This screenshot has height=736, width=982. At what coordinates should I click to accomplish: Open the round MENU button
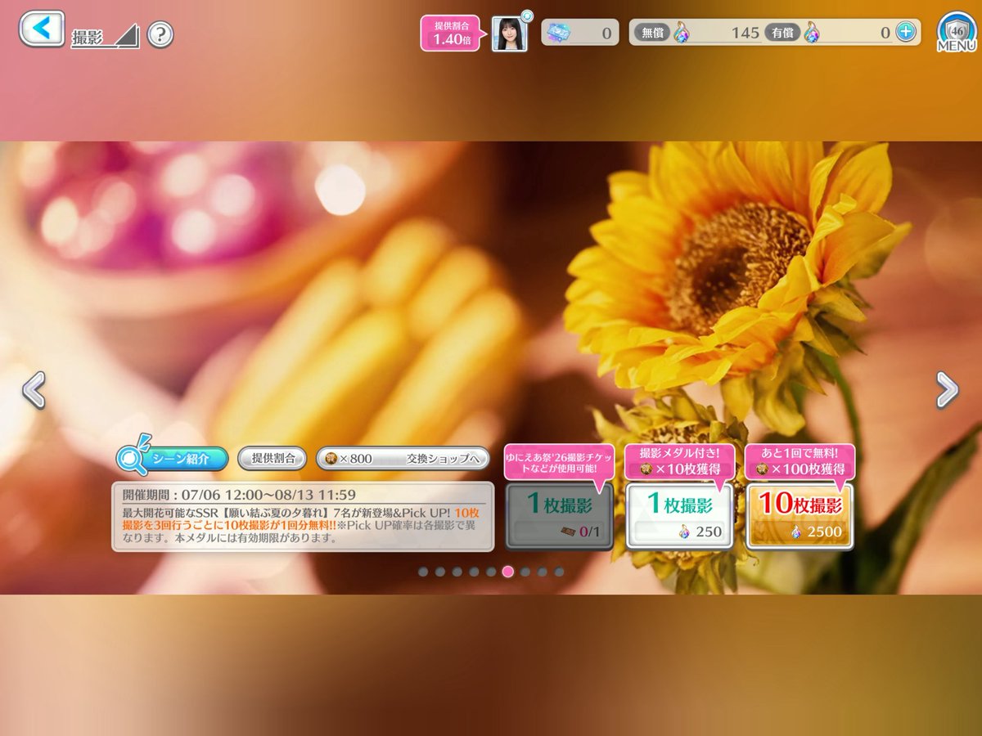tap(956, 34)
